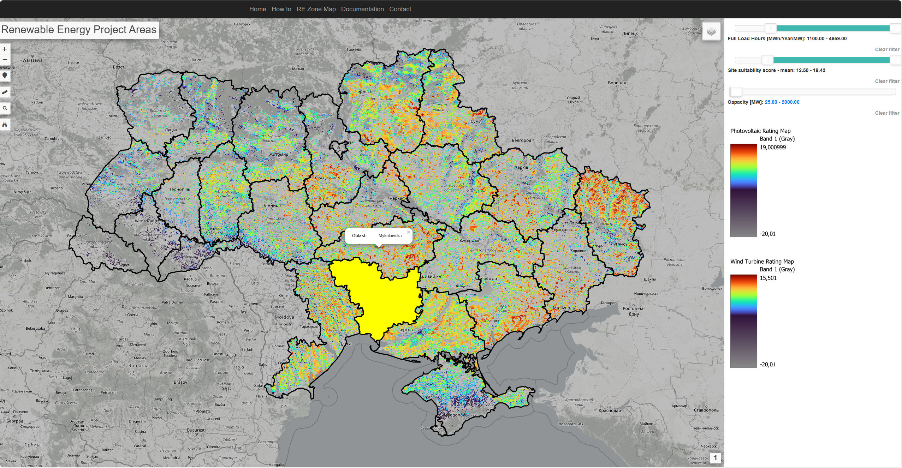
Task: Open the RE Zone Map page
Action: 316,9
